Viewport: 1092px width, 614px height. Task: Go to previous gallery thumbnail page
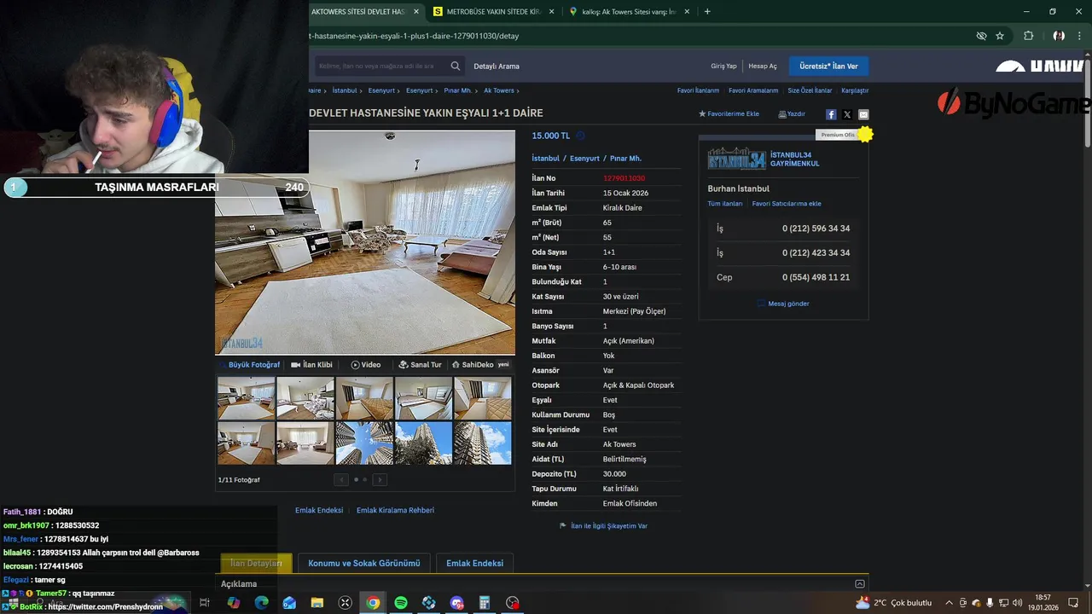point(341,480)
